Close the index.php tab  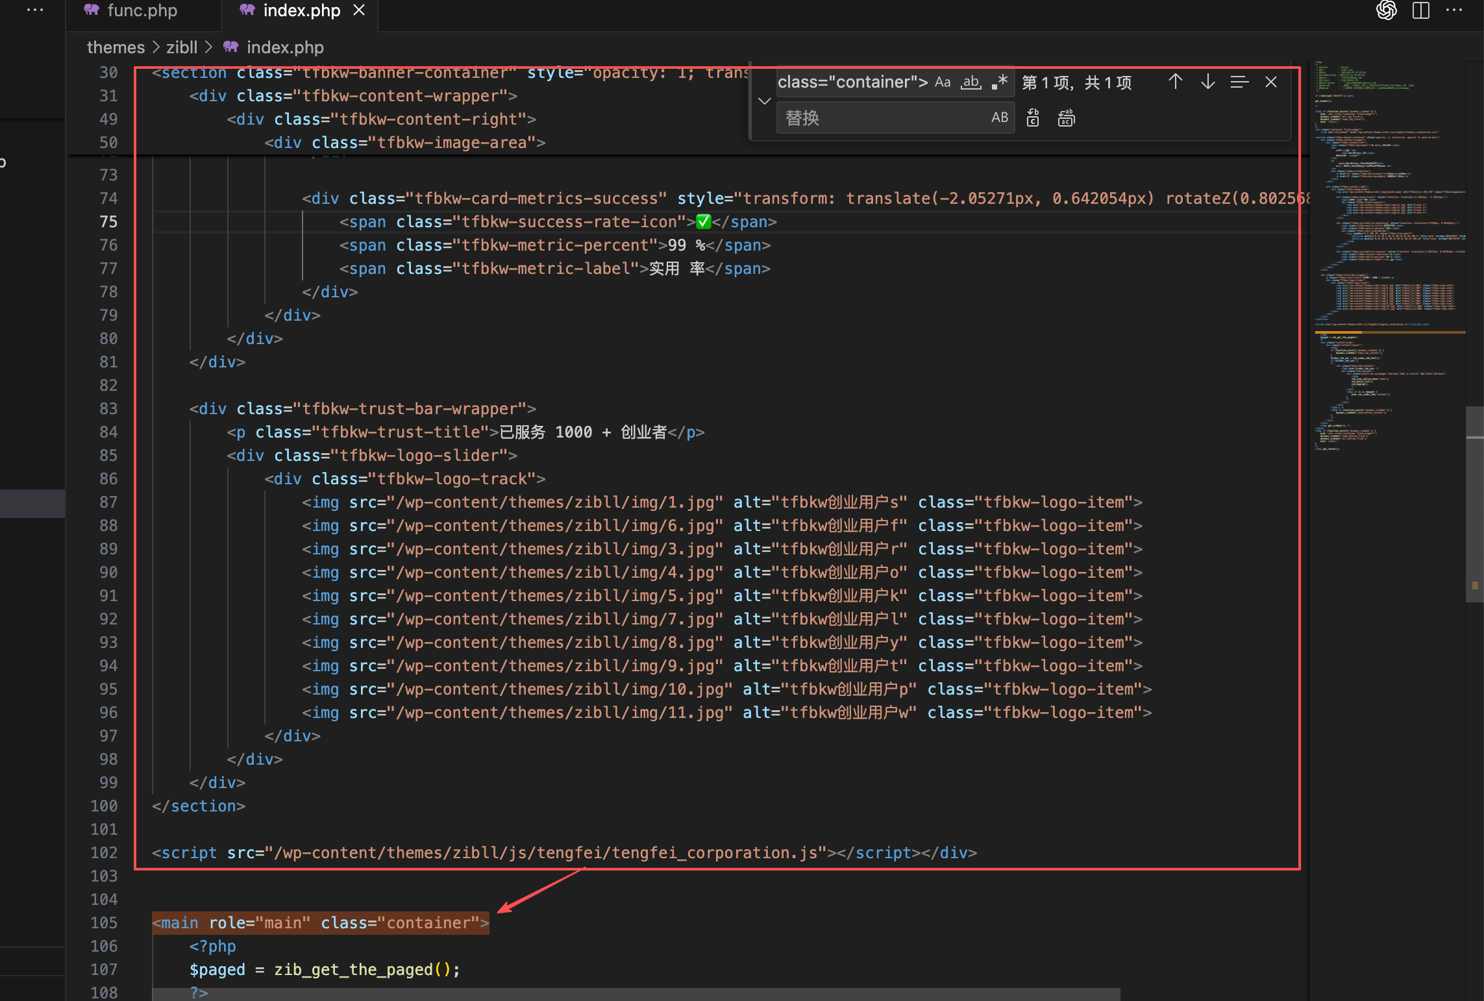click(359, 10)
